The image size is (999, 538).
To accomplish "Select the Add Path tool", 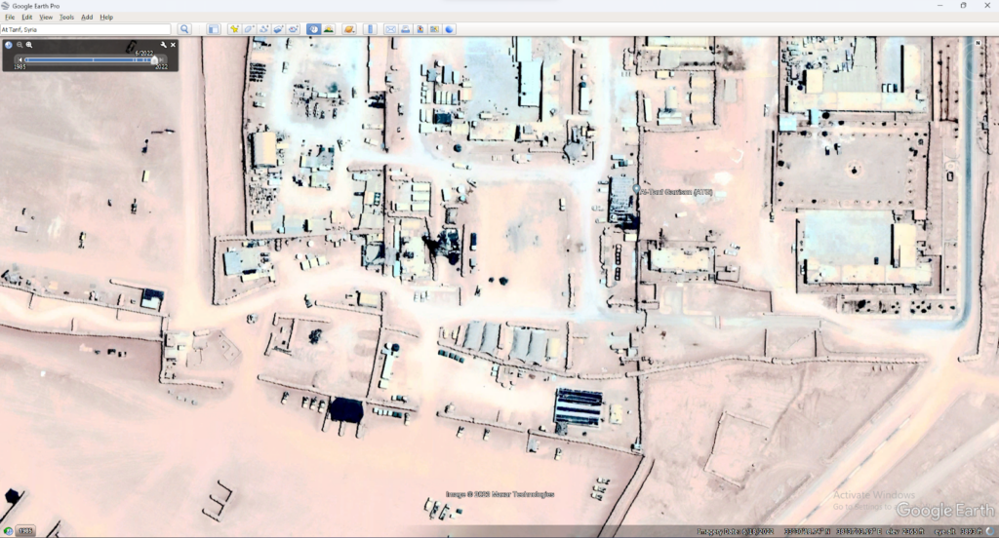I will tap(264, 29).
